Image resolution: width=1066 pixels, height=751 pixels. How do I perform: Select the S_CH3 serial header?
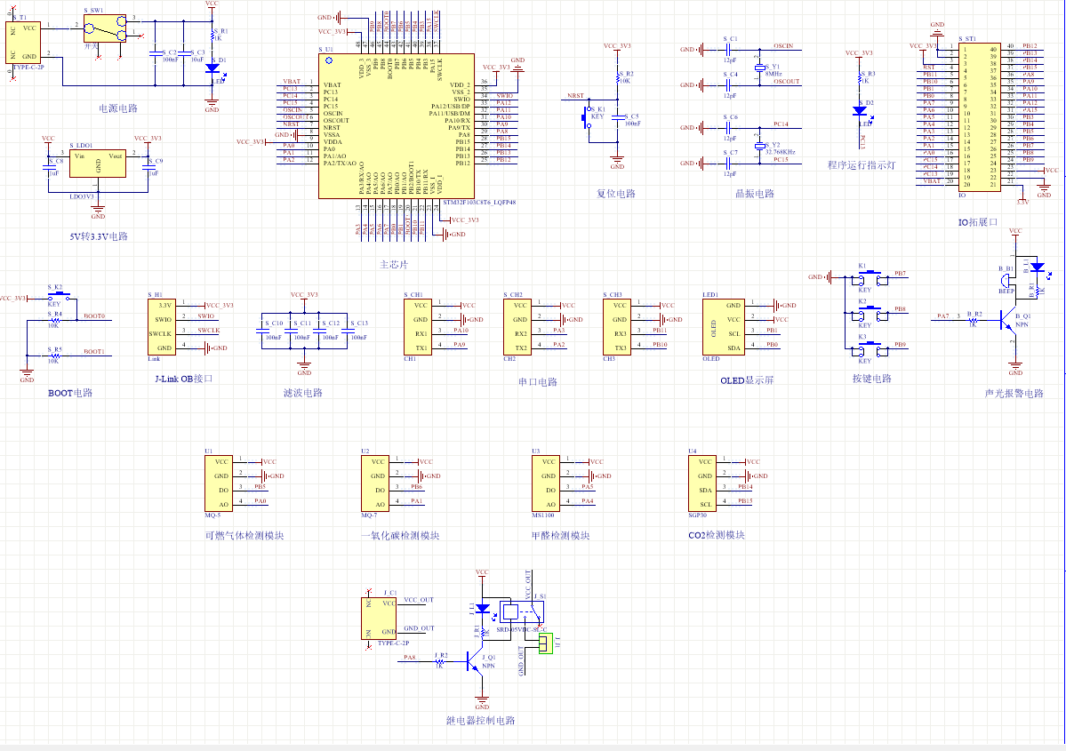pos(617,327)
